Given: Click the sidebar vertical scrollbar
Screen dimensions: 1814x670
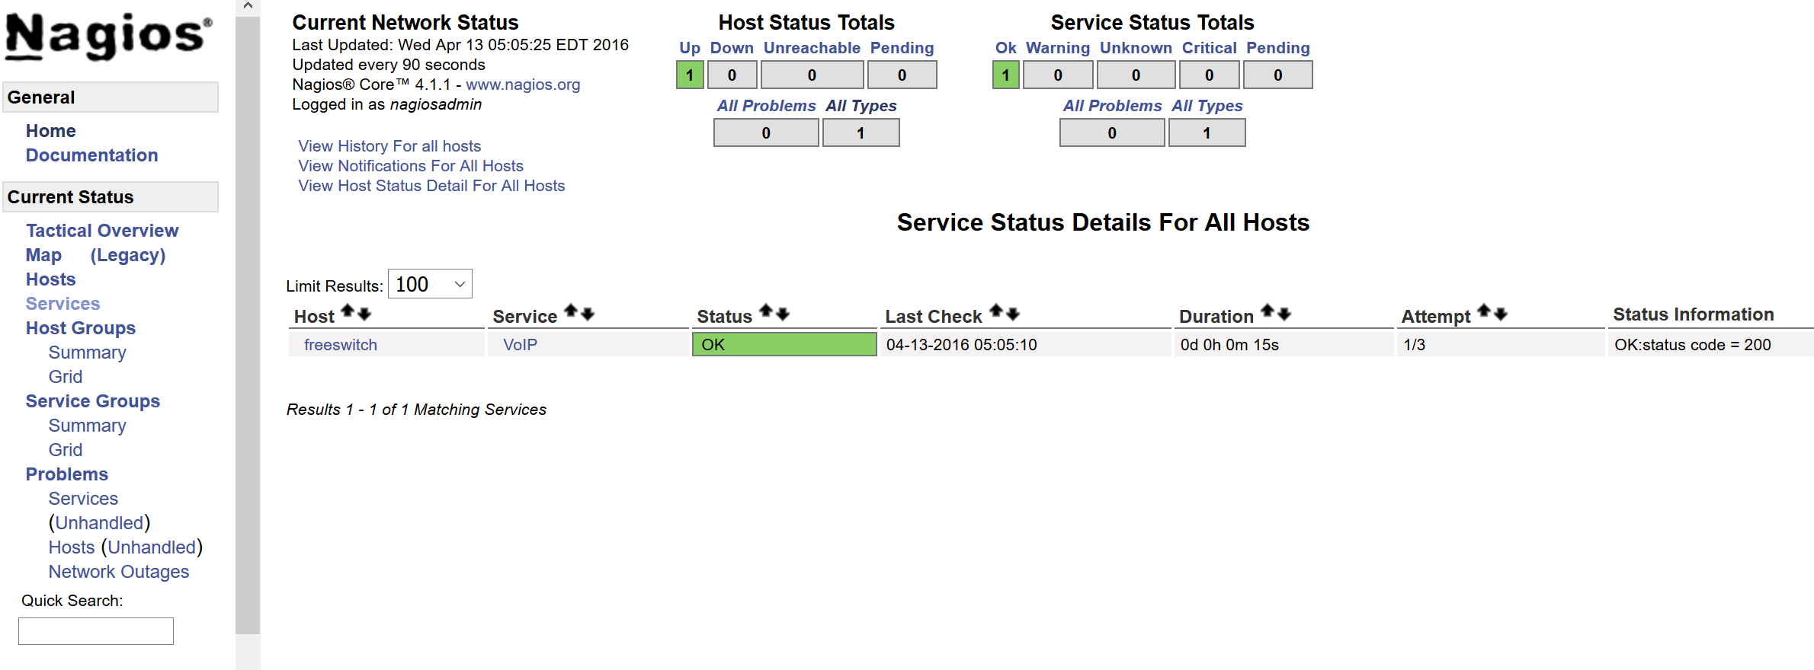Looking at the screenshot, I should click(x=248, y=325).
